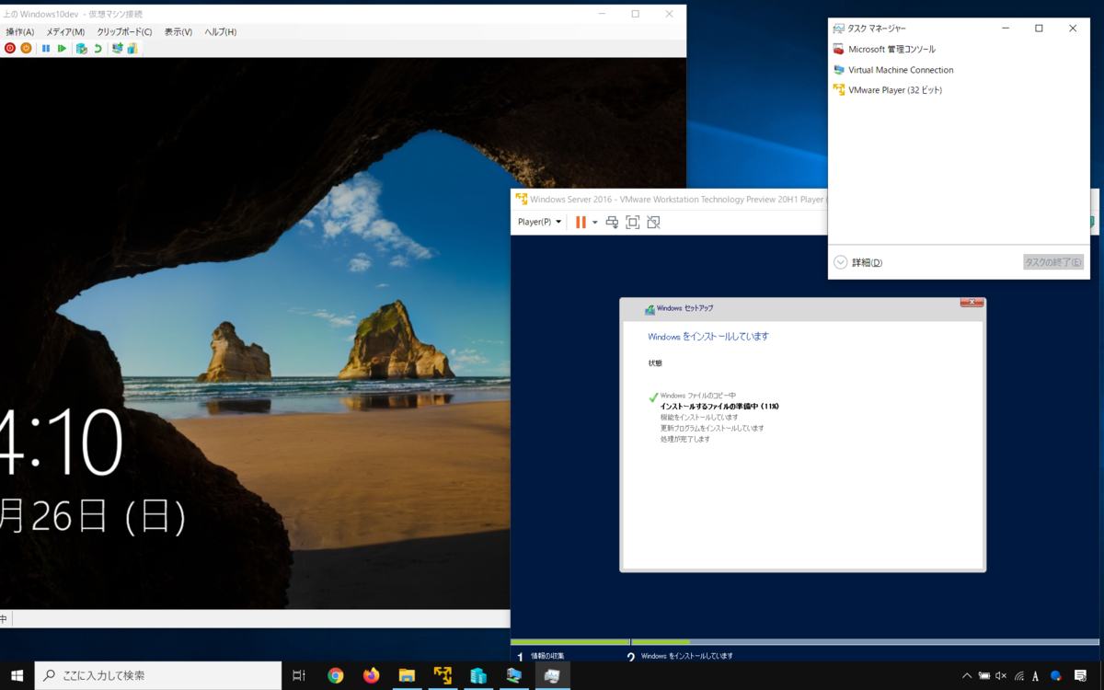Send Ctrl+Alt+Del via VMware Player toolbar
Viewport: 1104px width, 690px height.
(x=612, y=222)
